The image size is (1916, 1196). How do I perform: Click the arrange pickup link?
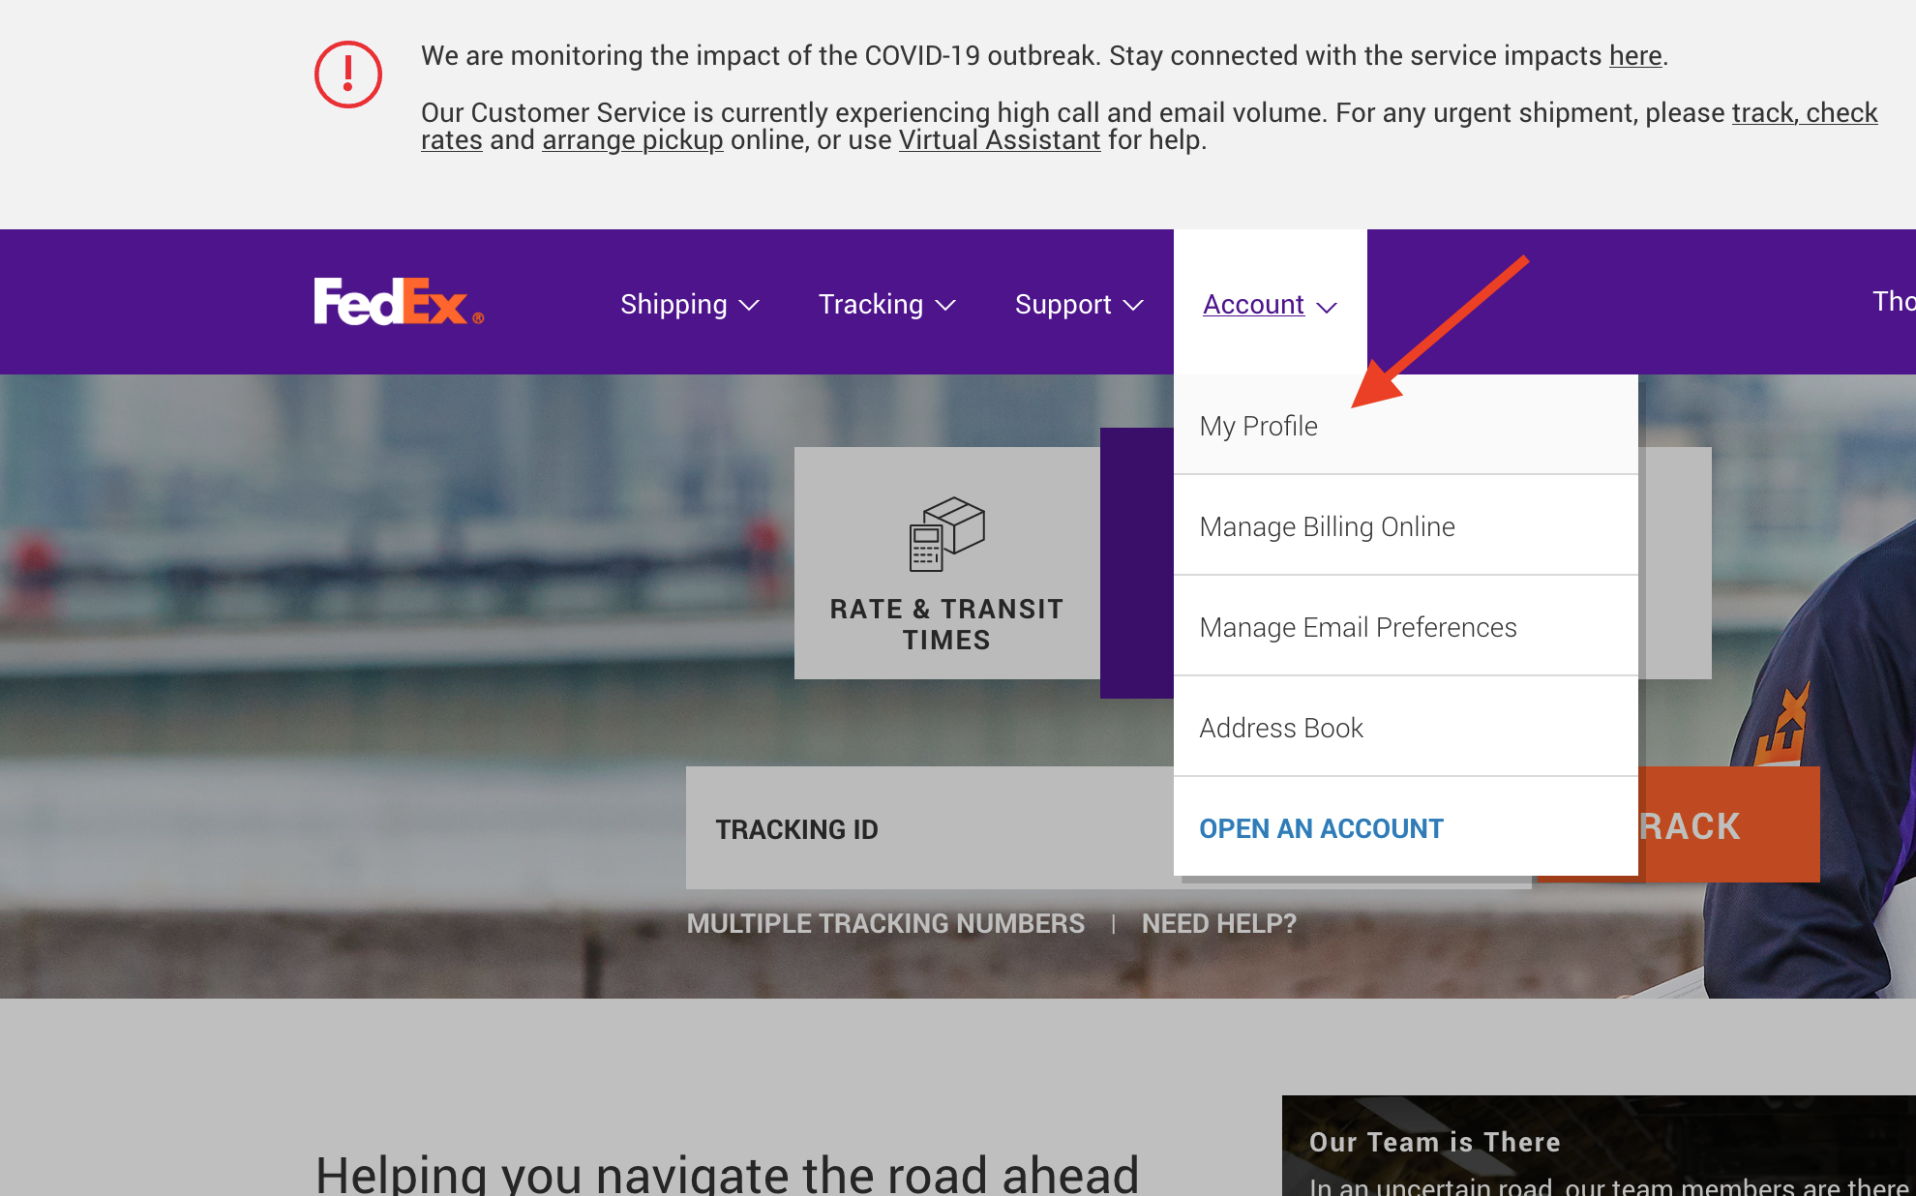pos(631,139)
